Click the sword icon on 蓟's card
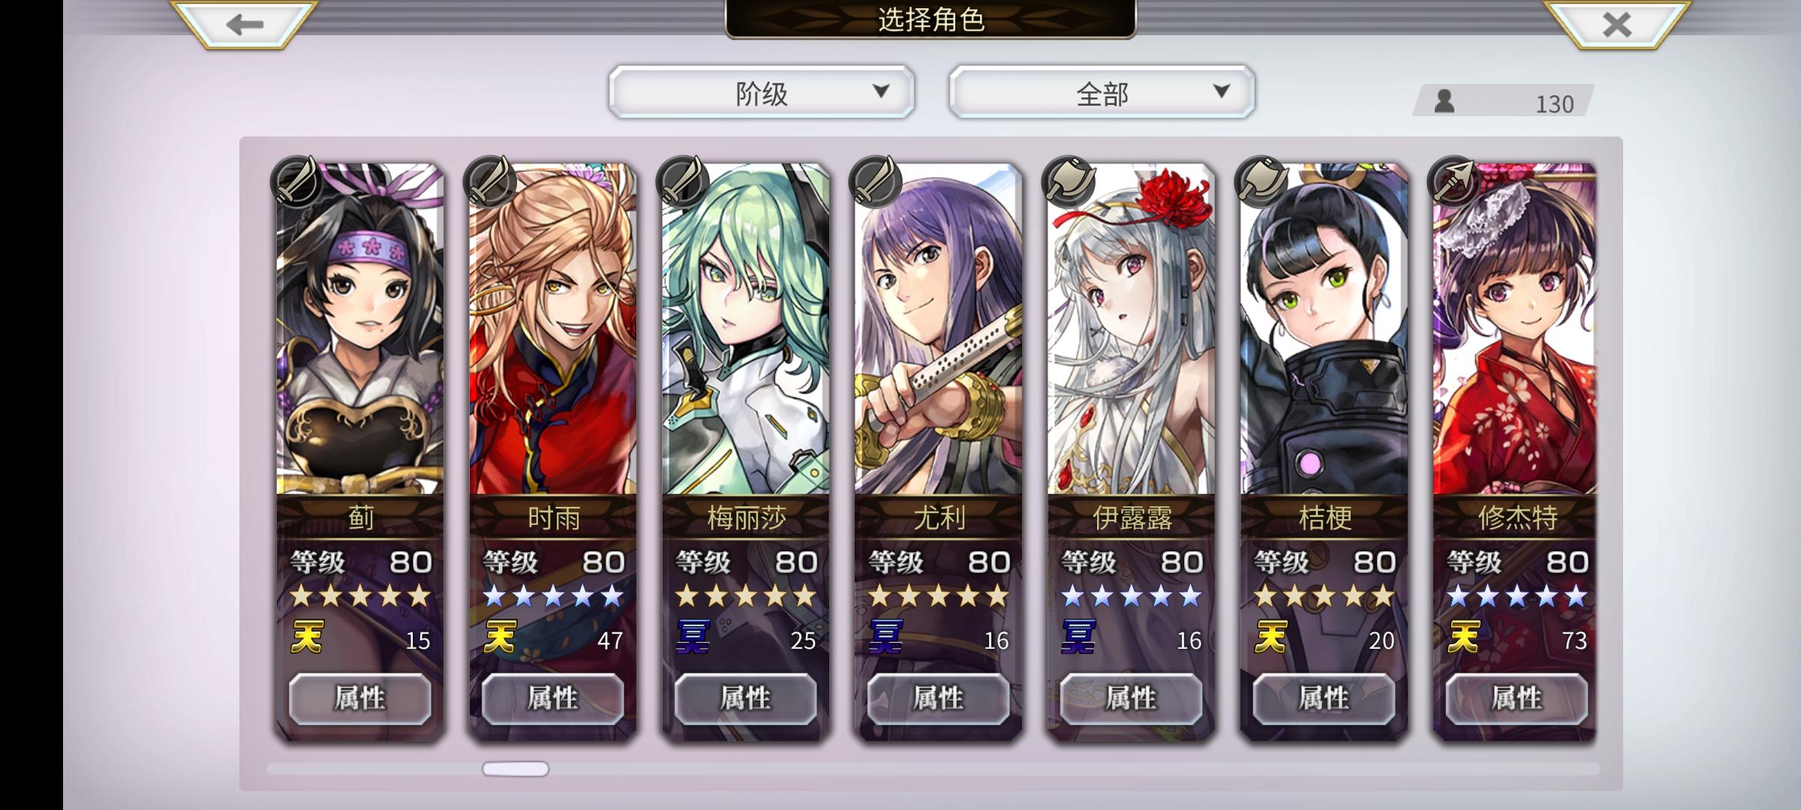The height and width of the screenshot is (810, 1801). point(298,181)
